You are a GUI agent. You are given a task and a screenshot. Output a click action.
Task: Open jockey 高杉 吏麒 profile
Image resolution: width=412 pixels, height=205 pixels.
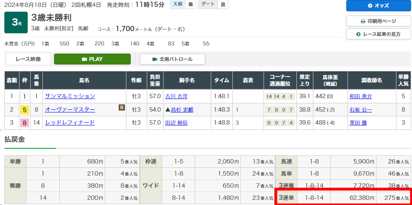[182, 110]
